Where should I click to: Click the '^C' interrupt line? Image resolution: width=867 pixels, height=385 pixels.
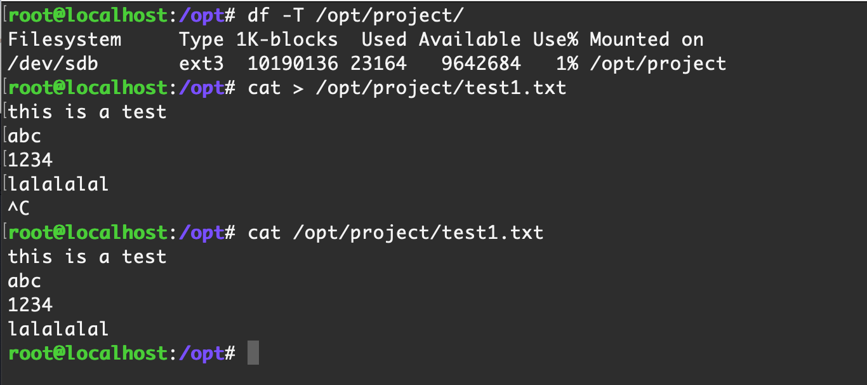pos(18,208)
